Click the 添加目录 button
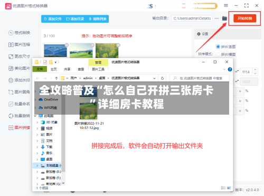This screenshot has width=264, height=196. (75, 19)
